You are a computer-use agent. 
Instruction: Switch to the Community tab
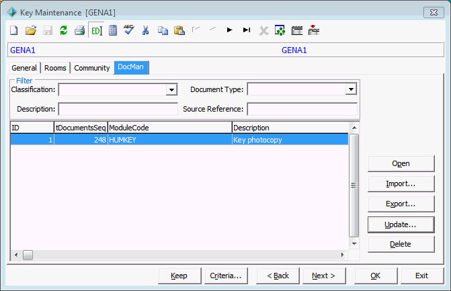coord(92,68)
